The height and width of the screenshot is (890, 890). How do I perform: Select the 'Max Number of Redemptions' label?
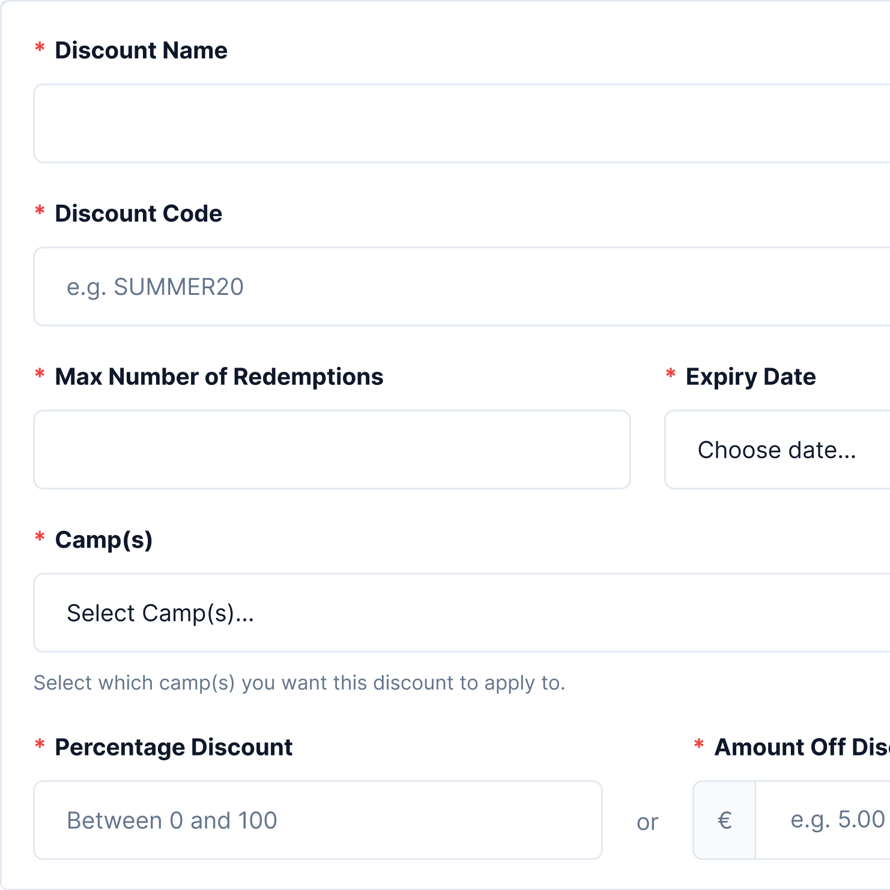click(219, 377)
